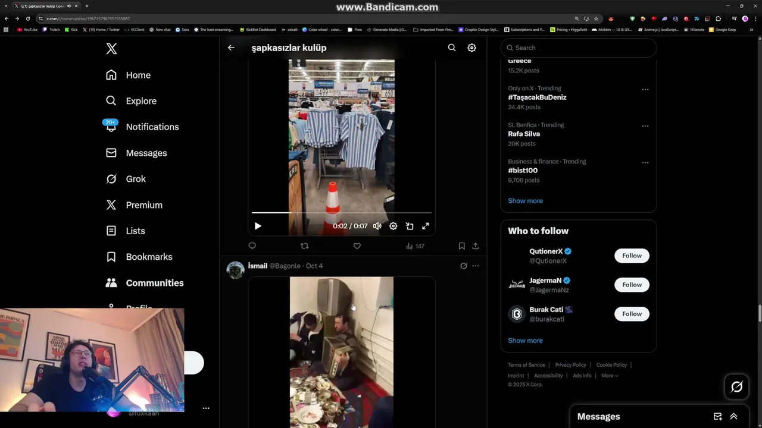Follow QutionerX
762x428 pixels.
coord(632,256)
